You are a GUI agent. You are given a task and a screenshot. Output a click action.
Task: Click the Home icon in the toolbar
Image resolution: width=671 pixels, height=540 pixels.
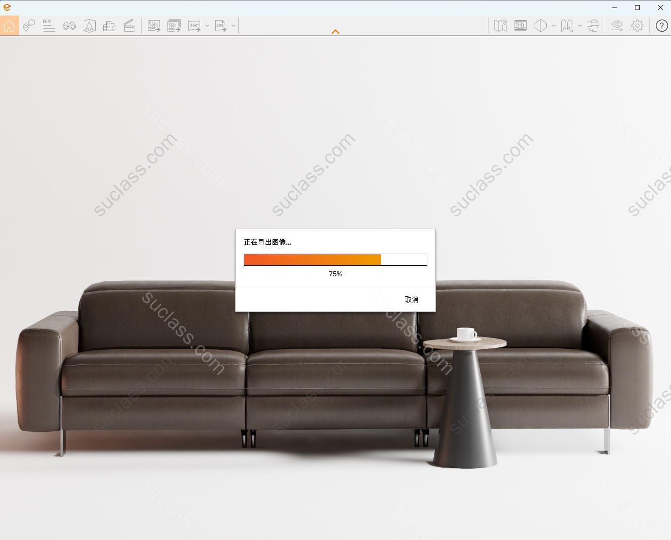pos(10,26)
